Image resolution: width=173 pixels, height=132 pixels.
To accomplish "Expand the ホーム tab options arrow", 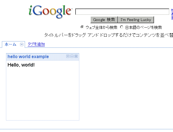I will coord(22,44).
